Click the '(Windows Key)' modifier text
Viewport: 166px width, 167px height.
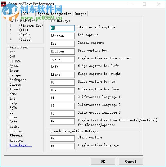(31, 25)
